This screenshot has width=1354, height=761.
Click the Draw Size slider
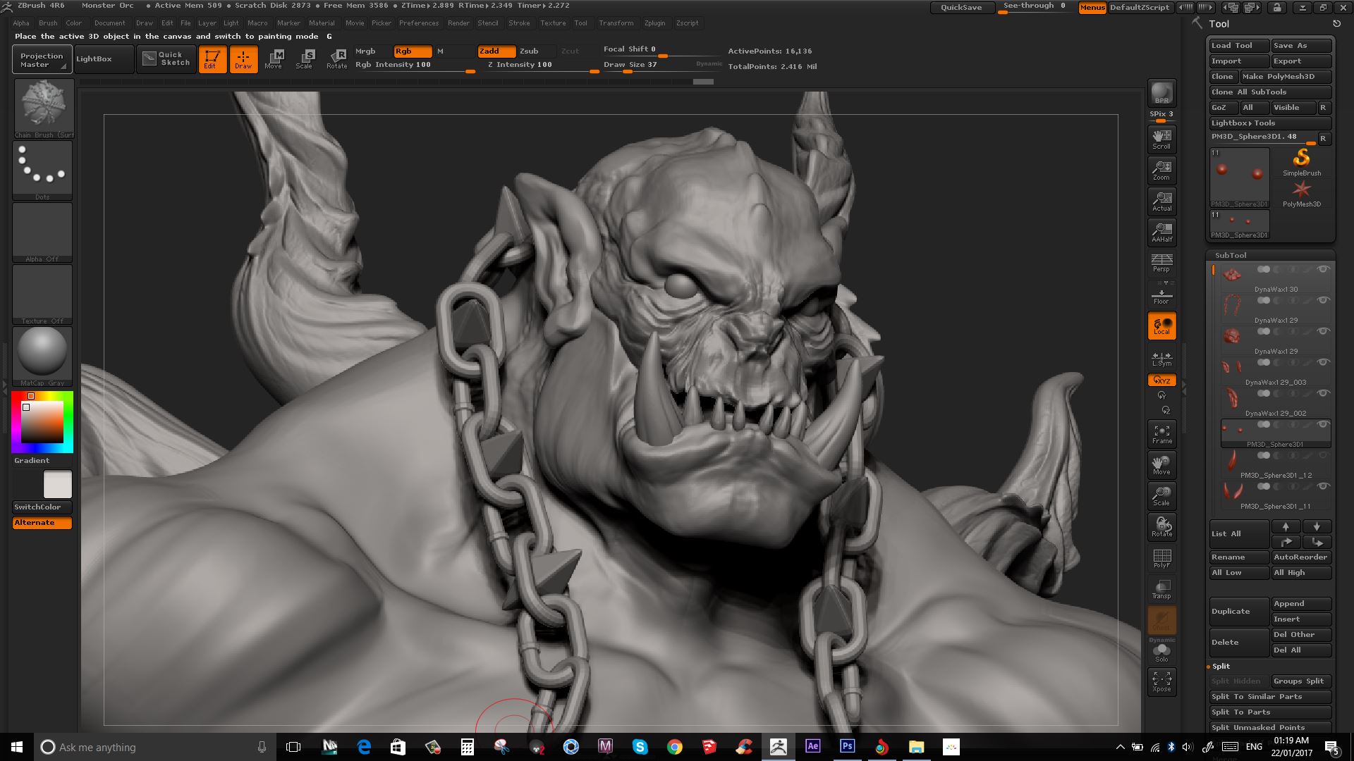(x=661, y=65)
